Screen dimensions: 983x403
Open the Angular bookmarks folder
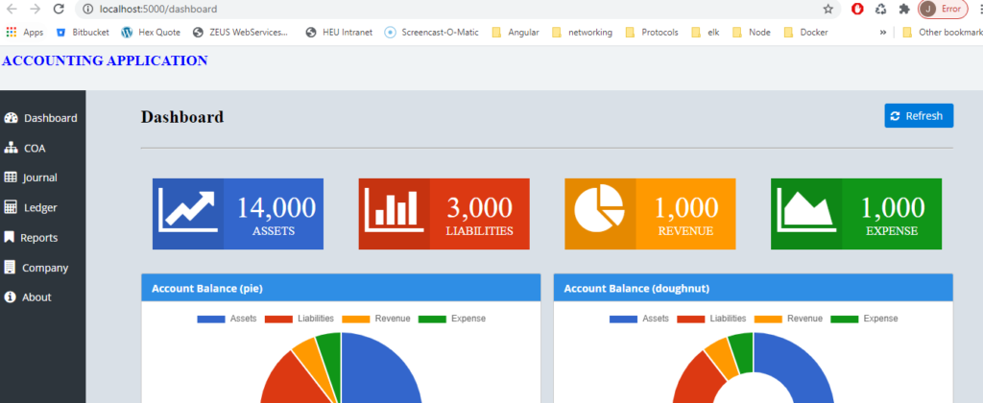(x=515, y=32)
